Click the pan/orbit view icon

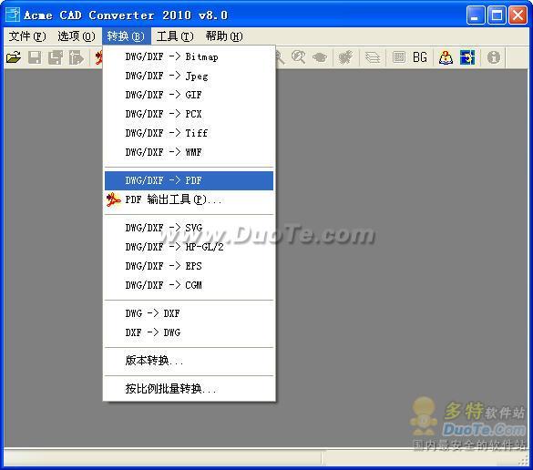[x=320, y=57]
